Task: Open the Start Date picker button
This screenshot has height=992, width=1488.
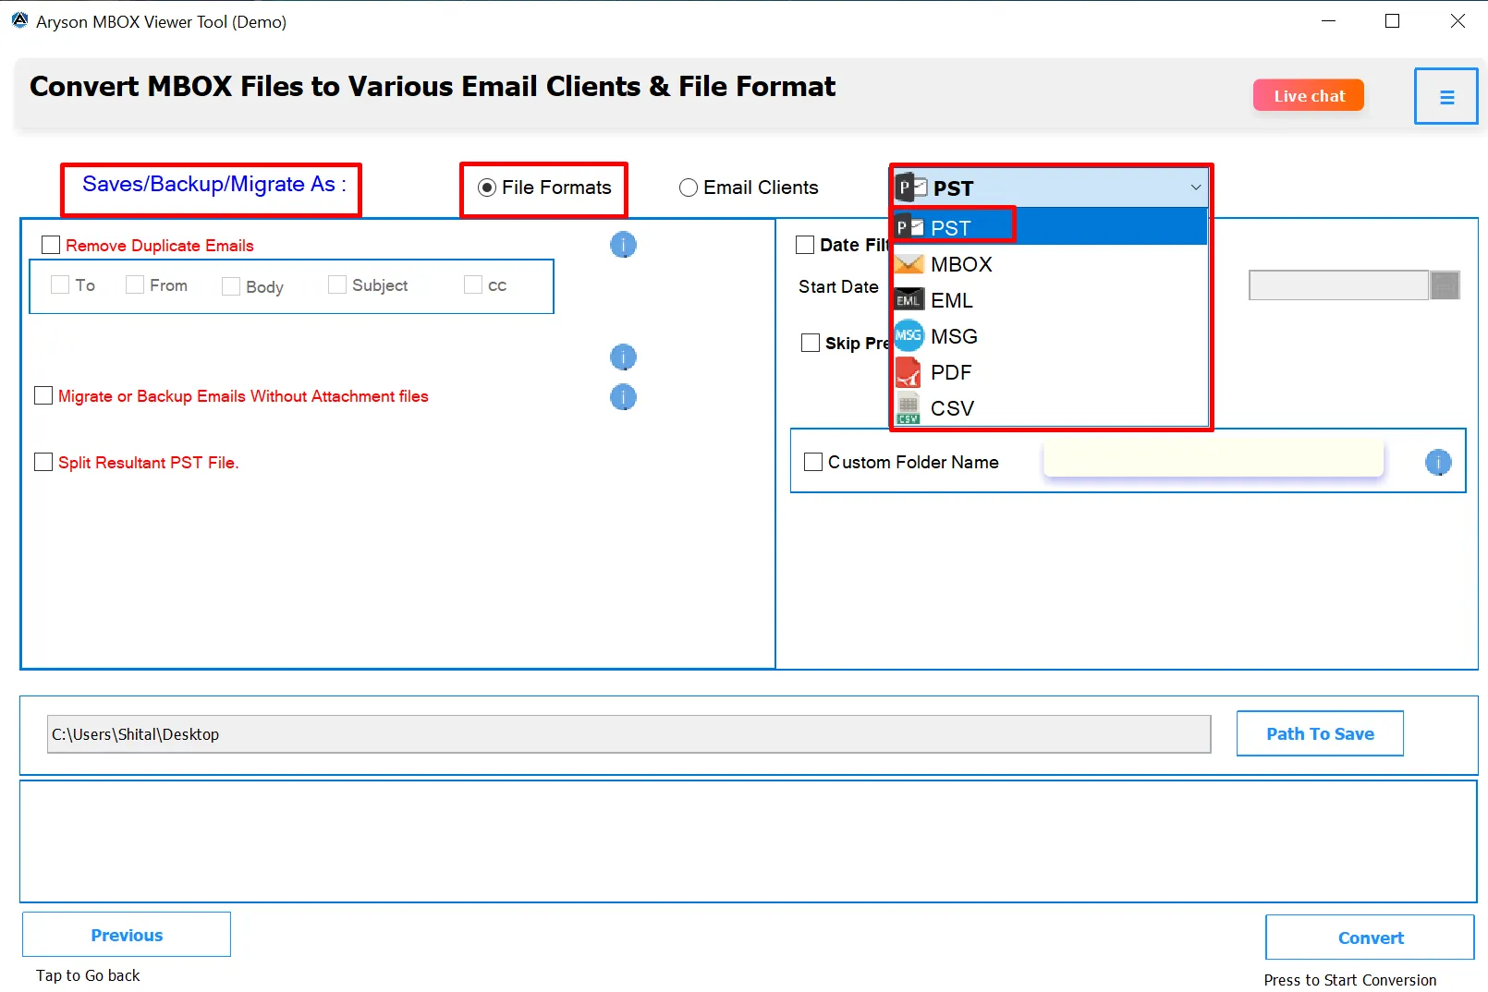Action: (1446, 285)
